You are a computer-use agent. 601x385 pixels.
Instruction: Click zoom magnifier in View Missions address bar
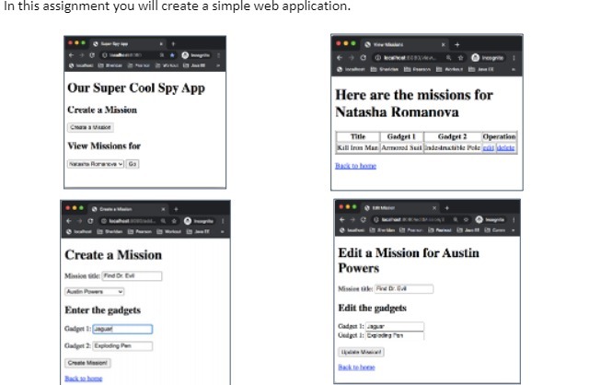448,57
